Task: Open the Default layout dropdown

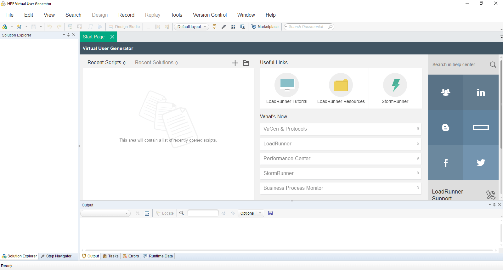Action: (x=191, y=27)
